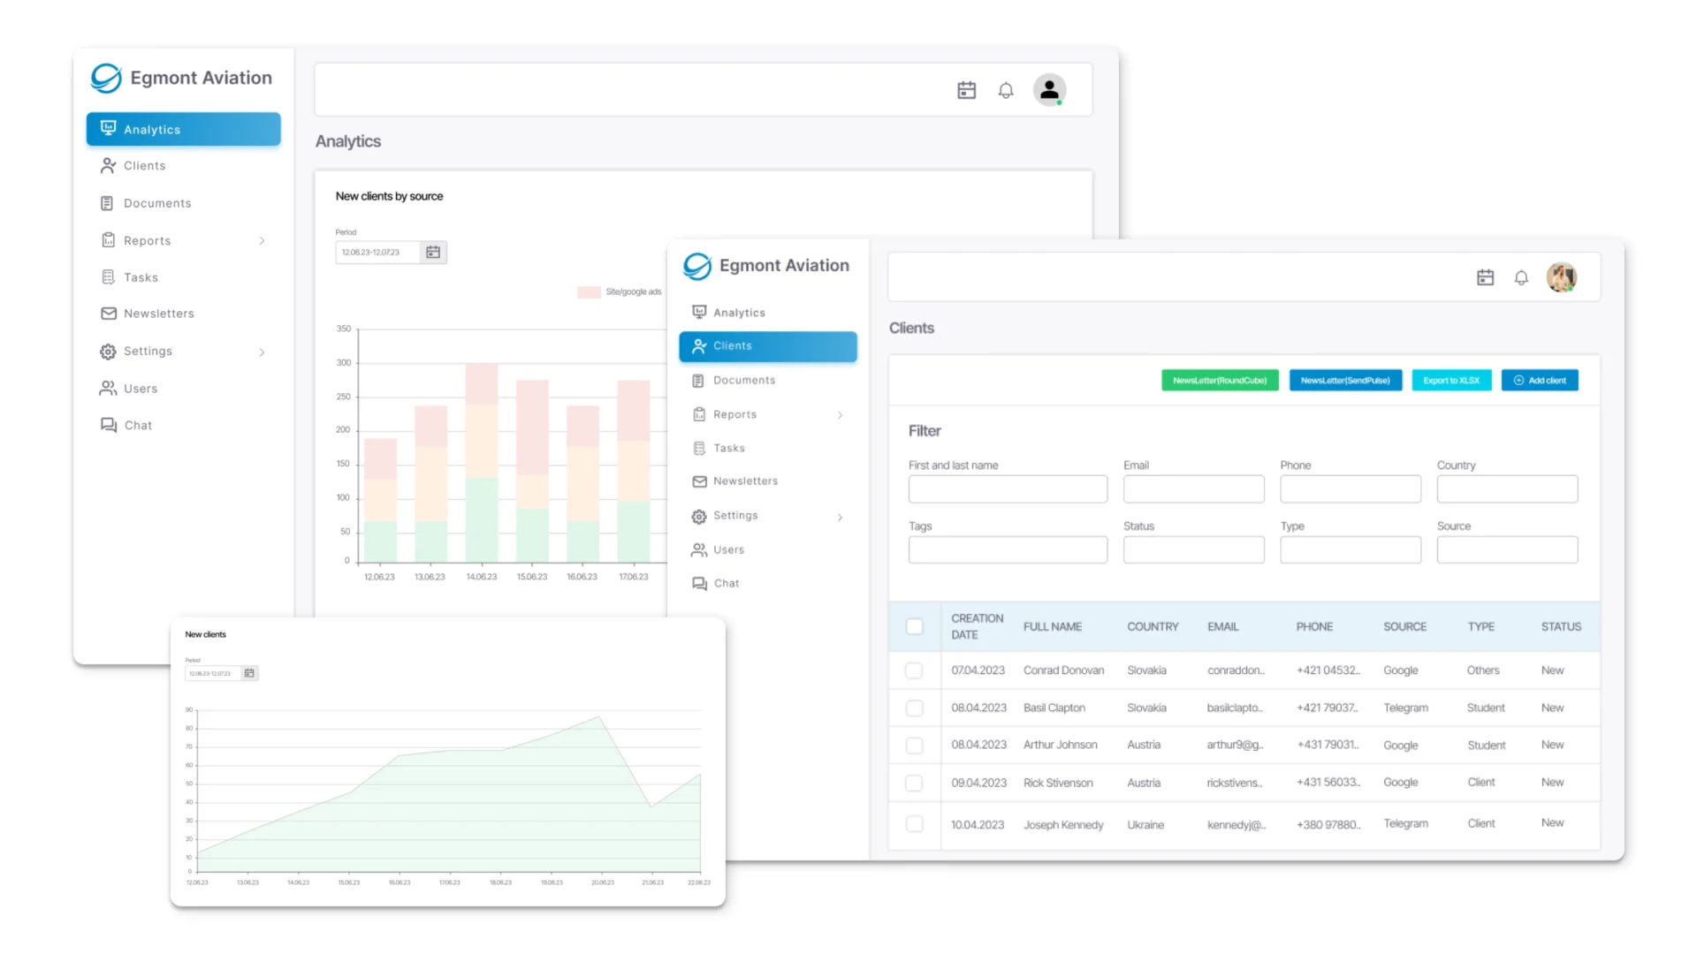Open the New clients chart date picker icon
Screen dimensions: 1697x954
click(249, 673)
